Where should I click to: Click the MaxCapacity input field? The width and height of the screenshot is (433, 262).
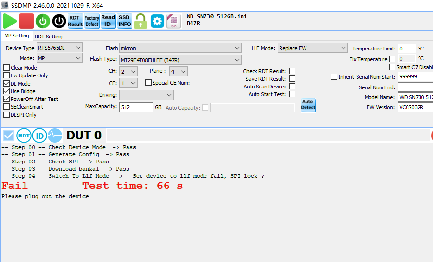point(136,107)
